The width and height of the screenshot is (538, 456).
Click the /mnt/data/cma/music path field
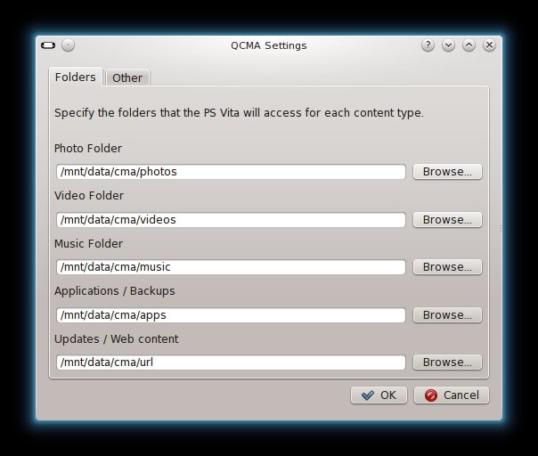[231, 267]
